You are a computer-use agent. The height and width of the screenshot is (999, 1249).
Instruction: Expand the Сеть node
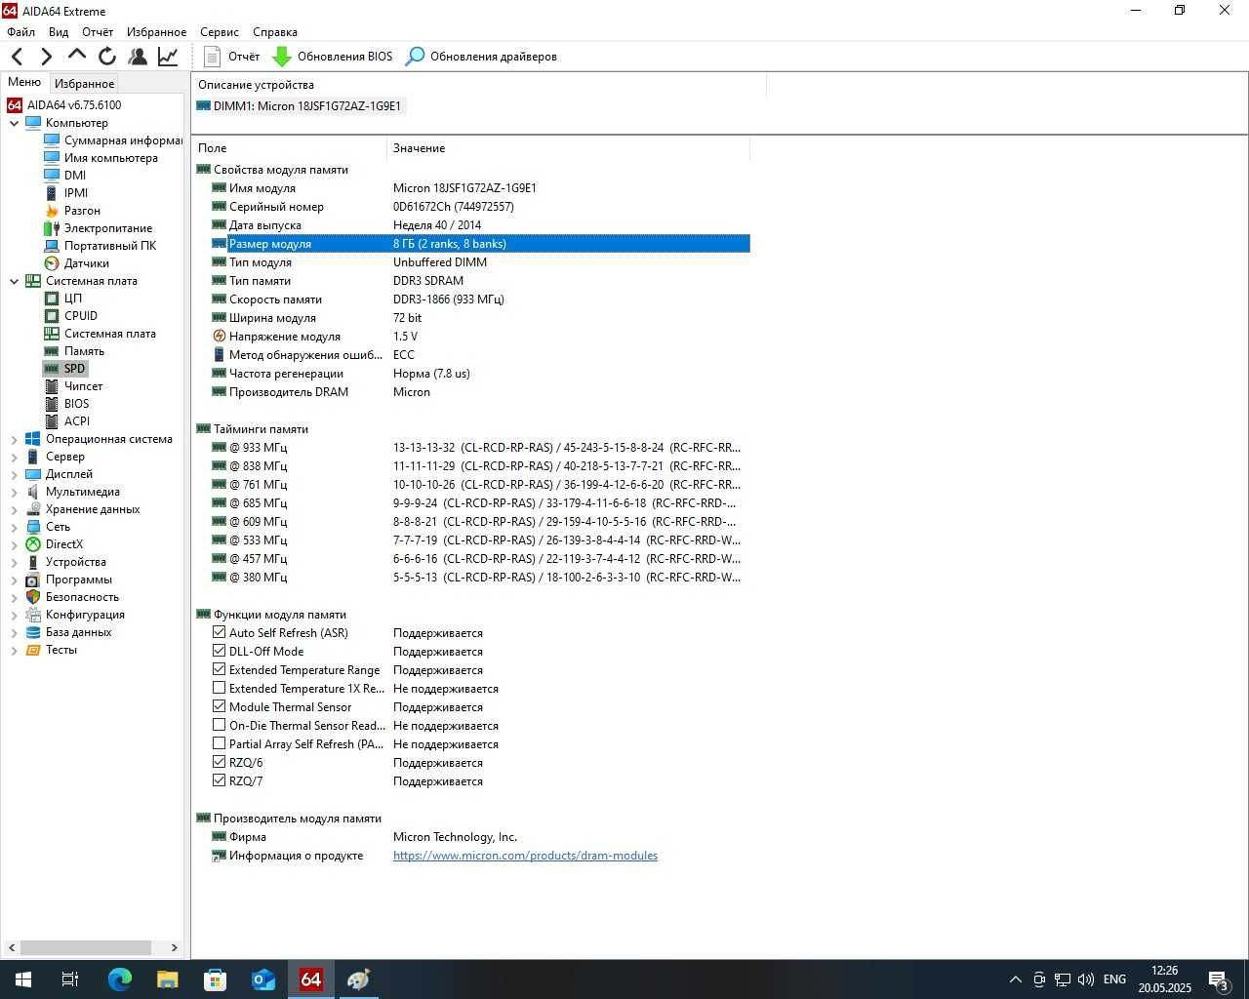pyautogui.click(x=14, y=527)
